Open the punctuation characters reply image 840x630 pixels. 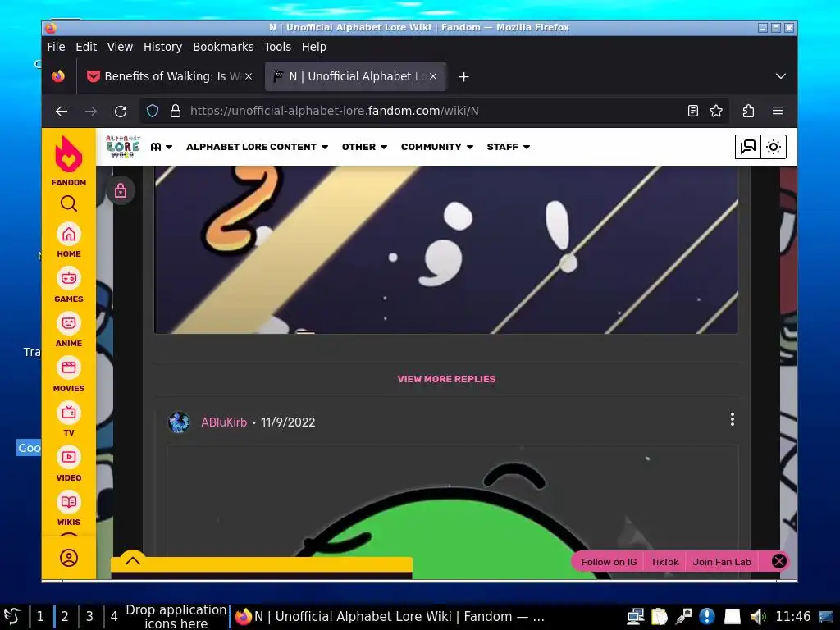[445, 249]
